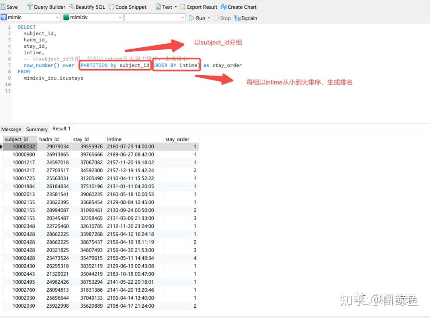
Task: Select cell with hadm_id 20321825
Action: click(54, 250)
